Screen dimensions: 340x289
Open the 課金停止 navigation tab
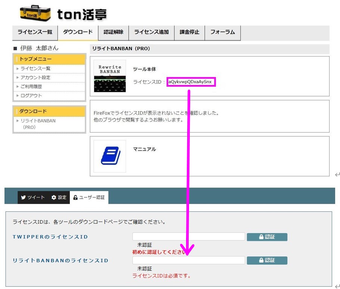[x=189, y=32]
